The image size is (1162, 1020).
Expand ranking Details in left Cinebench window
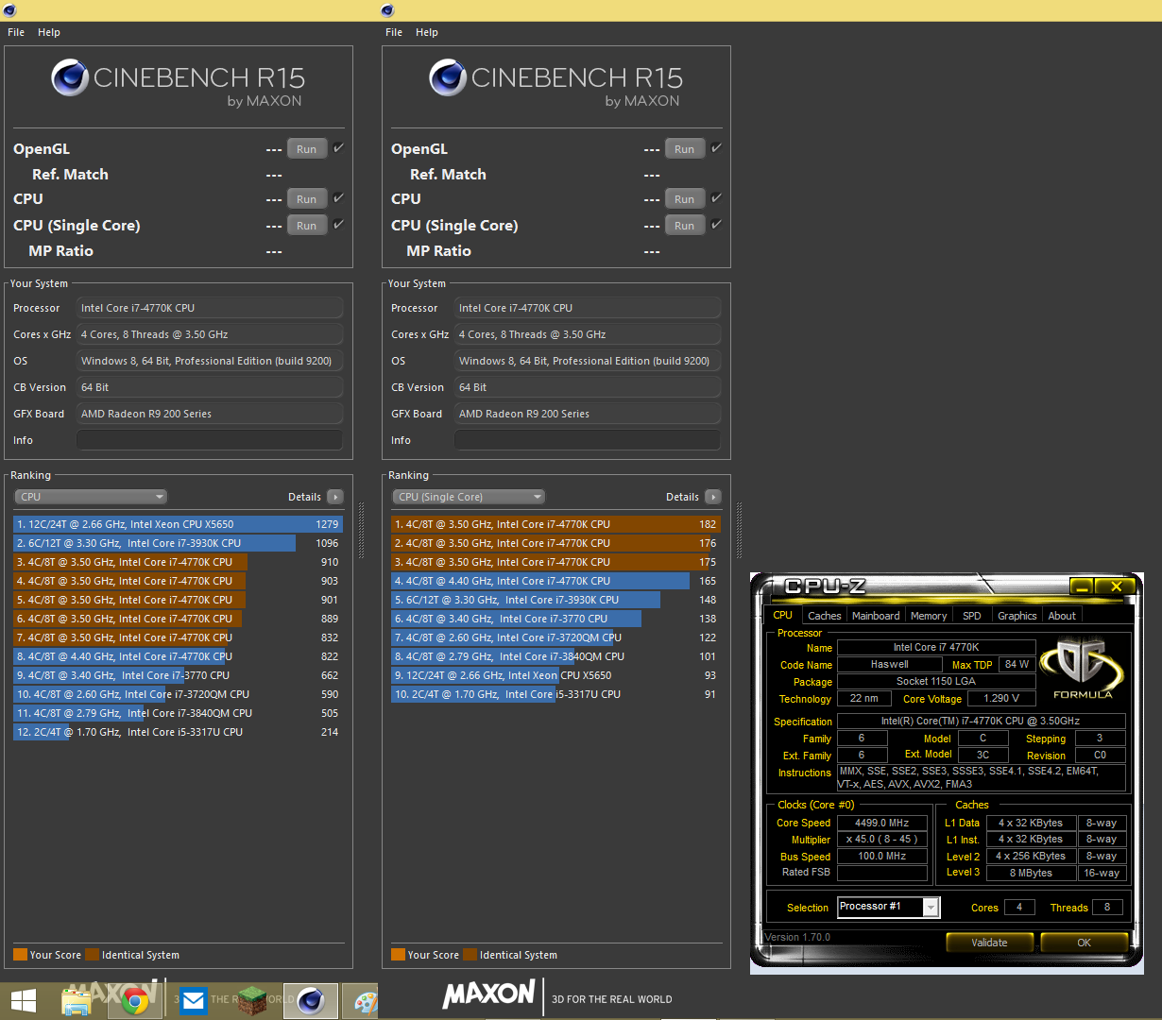point(335,497)
